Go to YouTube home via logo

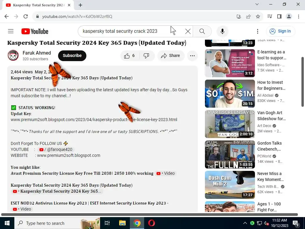[35, 31]
